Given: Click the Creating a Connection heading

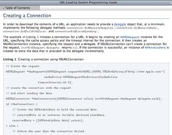Looking at the screenshot, I should 27,16.
